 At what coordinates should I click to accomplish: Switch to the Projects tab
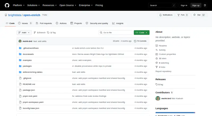click(76, 23)
